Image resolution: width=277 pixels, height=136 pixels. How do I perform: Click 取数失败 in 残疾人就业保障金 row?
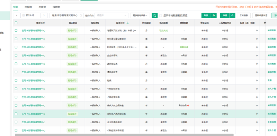[x=183, y=105]
